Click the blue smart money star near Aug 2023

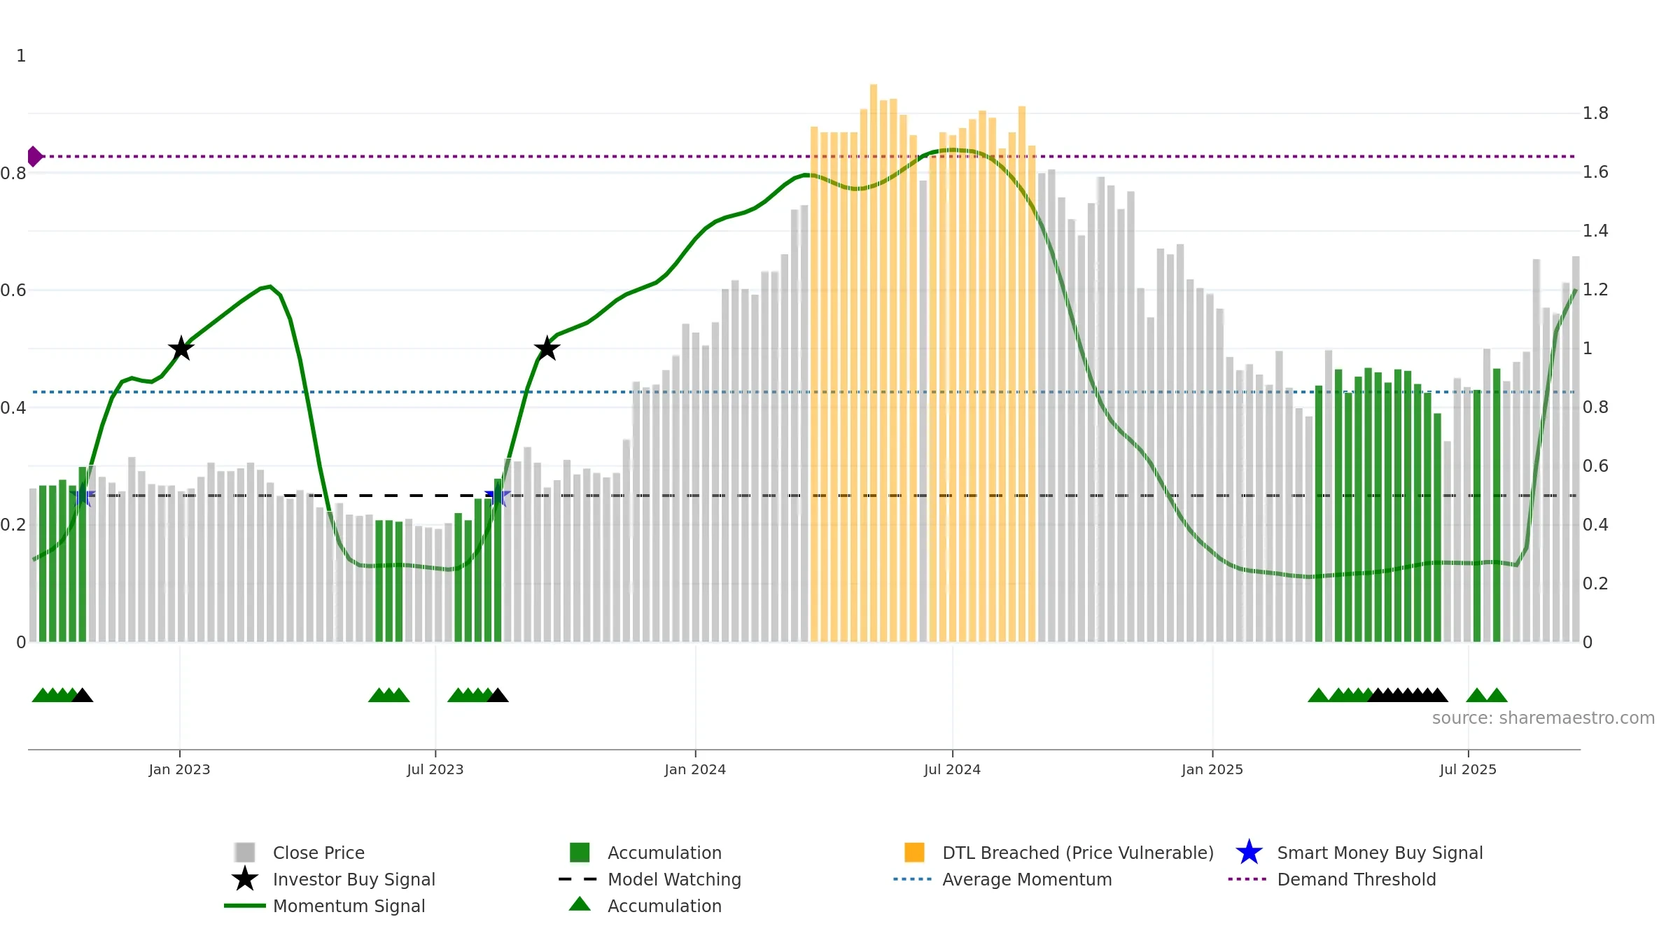pos(498,496)
